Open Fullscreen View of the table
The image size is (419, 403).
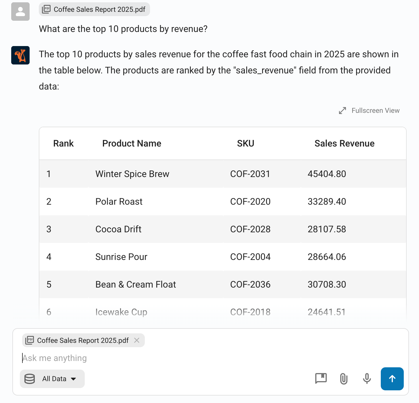(375, 111)
